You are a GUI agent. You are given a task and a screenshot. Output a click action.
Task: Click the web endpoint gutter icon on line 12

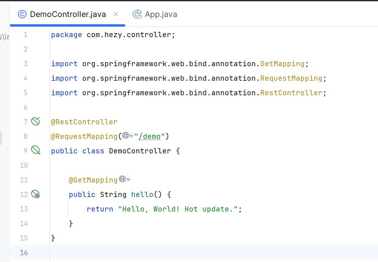(x=36, y=194)
